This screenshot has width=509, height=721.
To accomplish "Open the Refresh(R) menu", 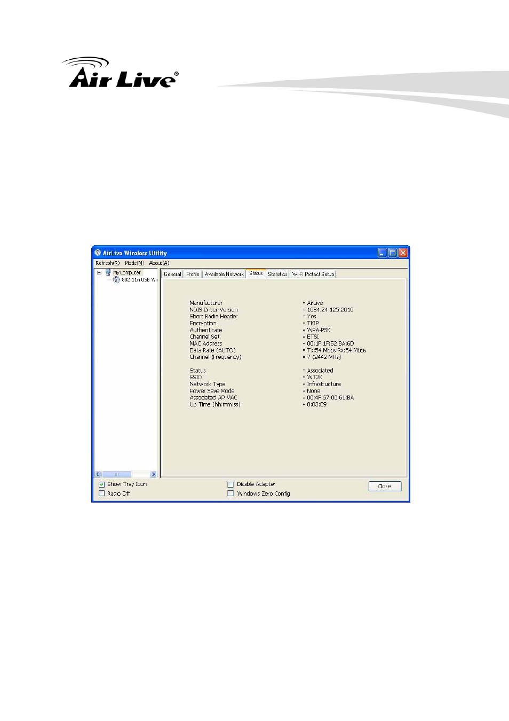I will (107, 263).
